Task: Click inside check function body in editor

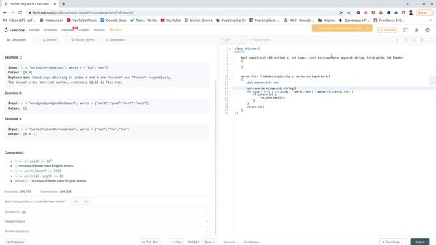Action: click(x=334, y=64)
